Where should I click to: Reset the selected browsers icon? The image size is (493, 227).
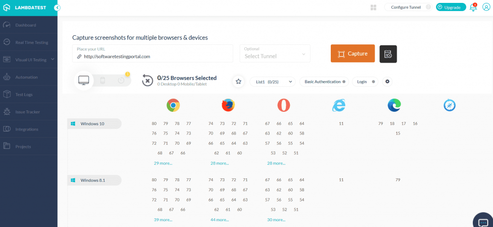pyautogui.click(x=147, y=80)
